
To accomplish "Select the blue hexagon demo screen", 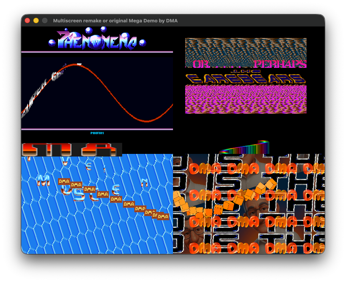I will [x=97, y=204].
